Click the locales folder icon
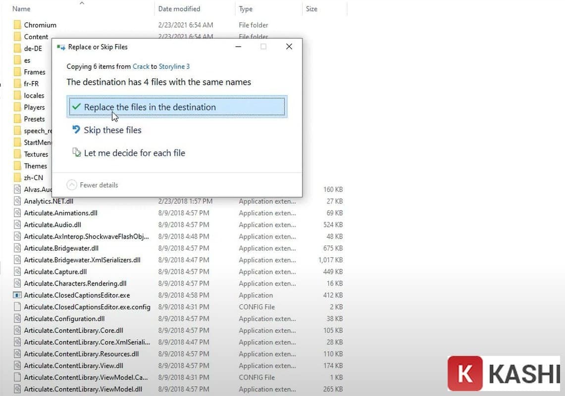 [x=17, y=96]
